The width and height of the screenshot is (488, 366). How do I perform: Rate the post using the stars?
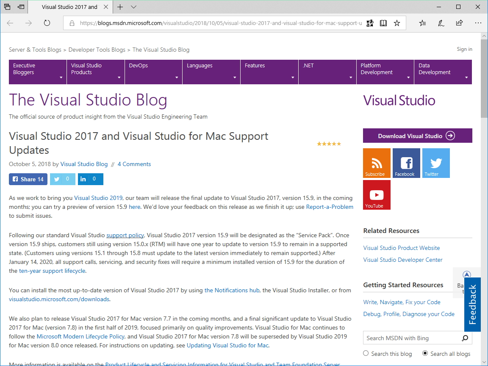(329, 144)
